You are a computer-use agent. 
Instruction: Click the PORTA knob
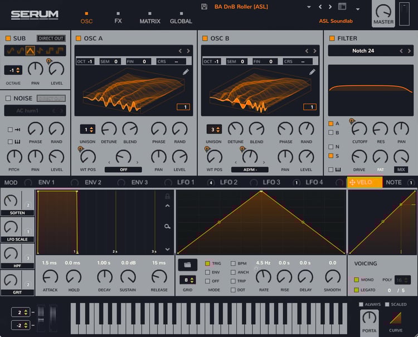pyautogui.click(x=369, y=318)
